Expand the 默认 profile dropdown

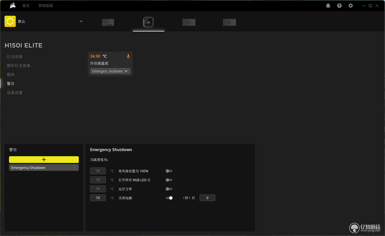click(81, 21)
